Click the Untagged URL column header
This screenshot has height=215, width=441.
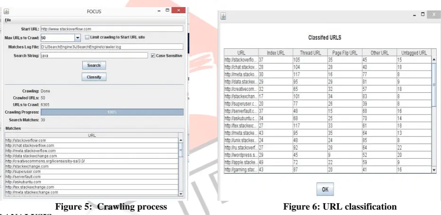(x=414, y=53)
